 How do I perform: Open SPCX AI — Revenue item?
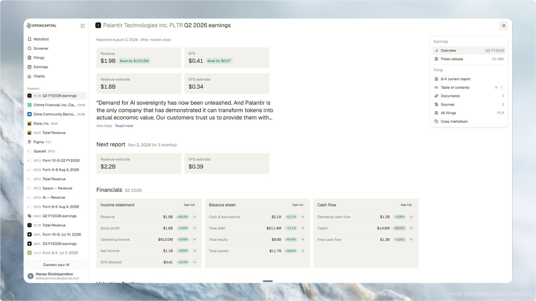click(56, 198)
